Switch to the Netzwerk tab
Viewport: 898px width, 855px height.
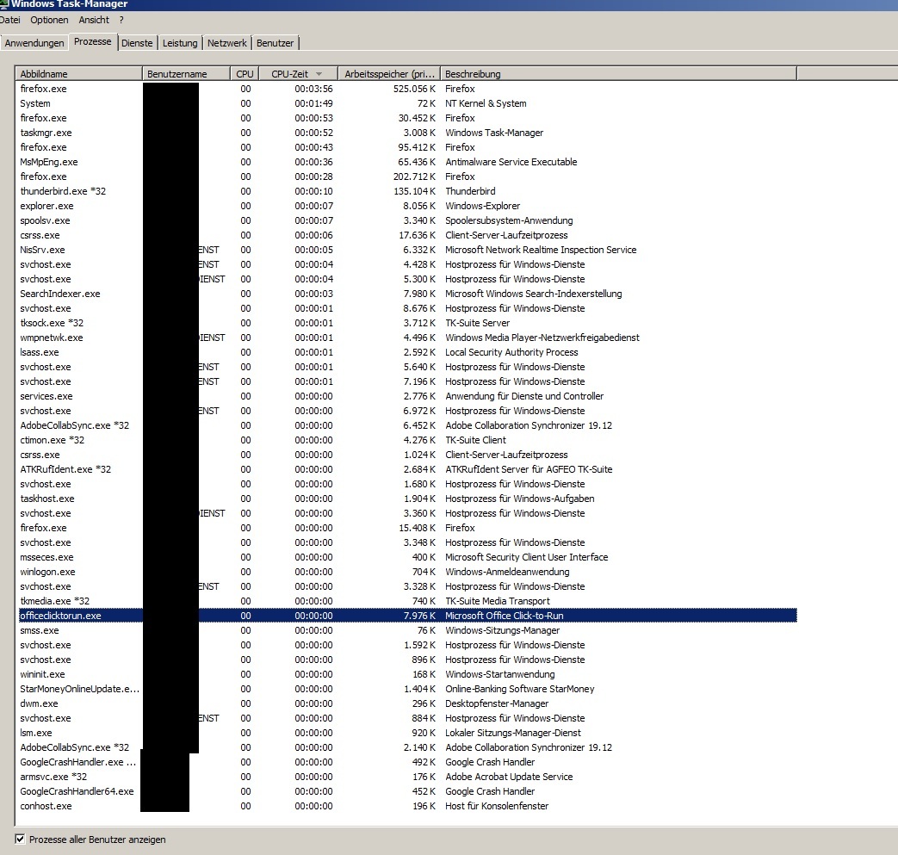click(226, 43)
